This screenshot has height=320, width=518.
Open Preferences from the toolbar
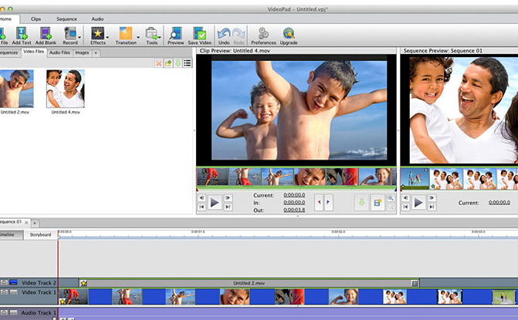(x=263, y=33)
